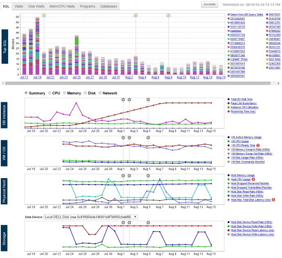282x258 pixels.
Task: Switch to the Disk Waits tab
Action: pos(36,7)
